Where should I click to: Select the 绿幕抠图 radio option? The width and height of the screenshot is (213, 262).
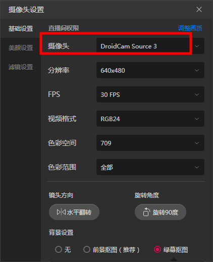click(157, 249)
